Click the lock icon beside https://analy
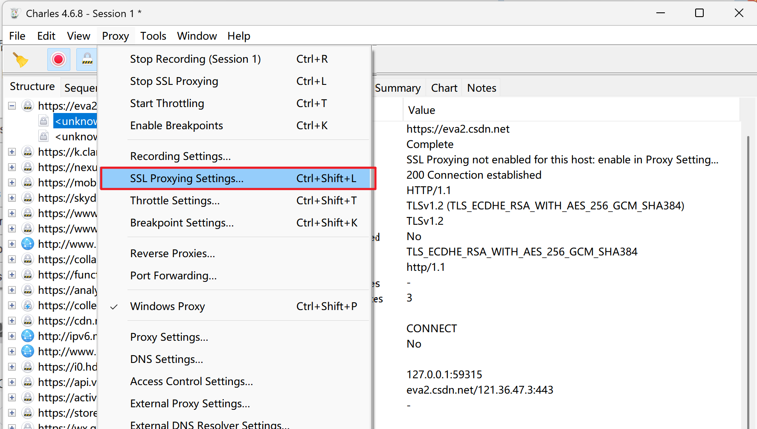757x429 pixels. [28, 290]
